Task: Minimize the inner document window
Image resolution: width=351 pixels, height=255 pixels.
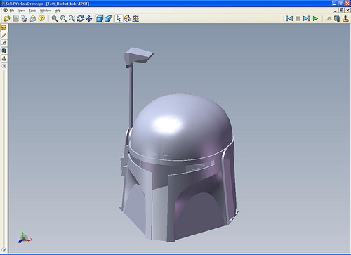Action: click(336, 11)
